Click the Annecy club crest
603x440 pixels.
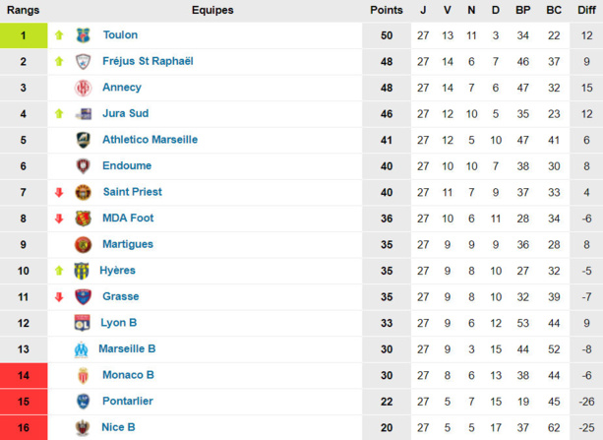[83, 88]
